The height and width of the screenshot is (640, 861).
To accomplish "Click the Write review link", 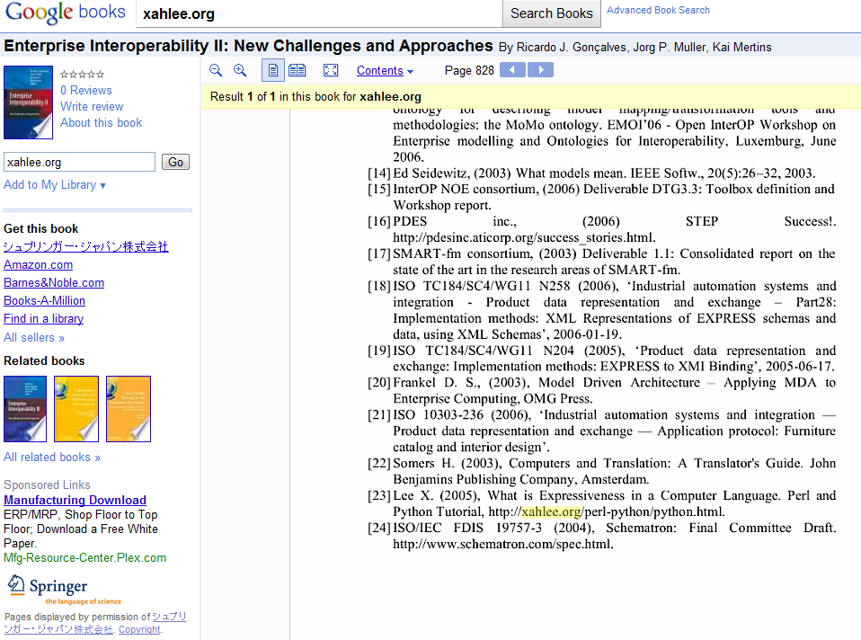I will (92, 106).
